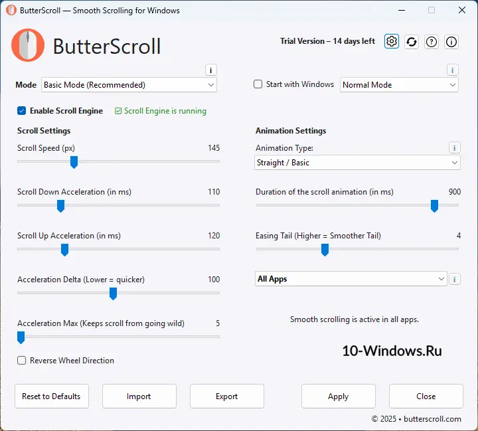The width and height of the screenshot is (478, 431).
Task: Click the Scroll Speed value 145
Action: pos(214,148)
